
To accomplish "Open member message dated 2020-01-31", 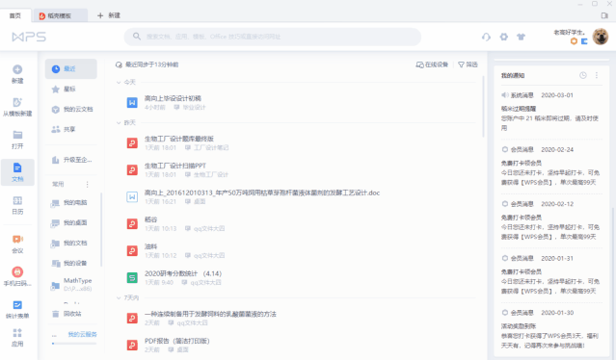I will [551, 274].
